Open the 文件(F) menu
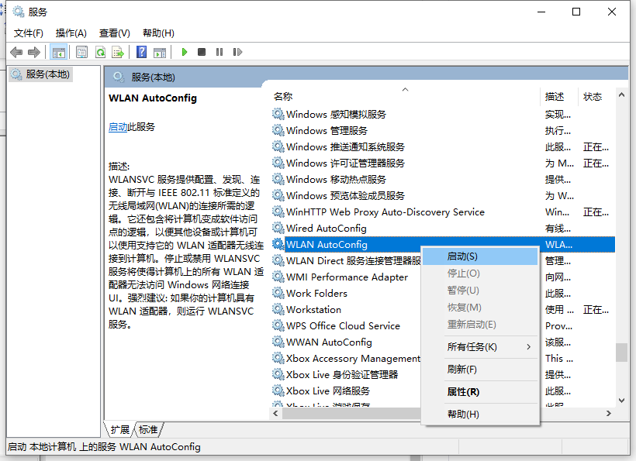636x461 pixels. pos(29,33)
